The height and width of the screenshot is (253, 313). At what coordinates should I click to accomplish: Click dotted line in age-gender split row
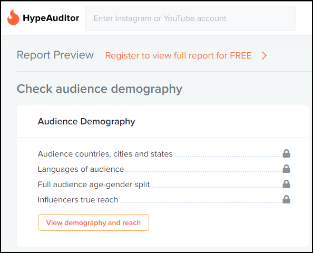(x=217, y=187)
